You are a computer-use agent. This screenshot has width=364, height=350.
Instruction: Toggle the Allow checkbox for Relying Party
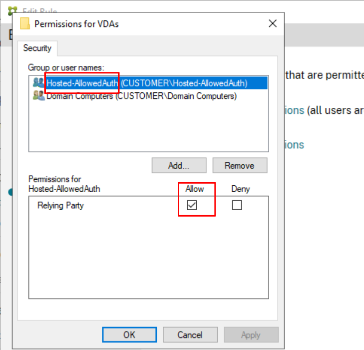[x=192, y=205]
